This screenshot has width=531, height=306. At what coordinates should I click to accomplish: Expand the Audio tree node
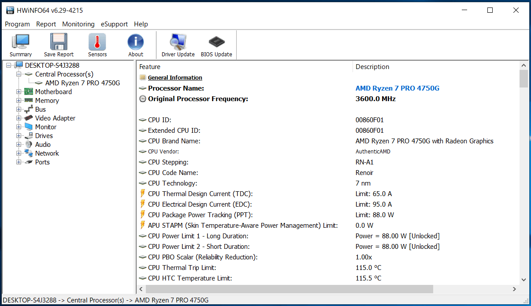pos(19,144)
